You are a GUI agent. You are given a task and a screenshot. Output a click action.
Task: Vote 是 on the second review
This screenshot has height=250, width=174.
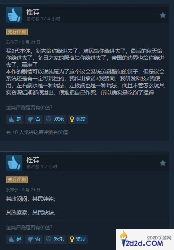(15, 239)
